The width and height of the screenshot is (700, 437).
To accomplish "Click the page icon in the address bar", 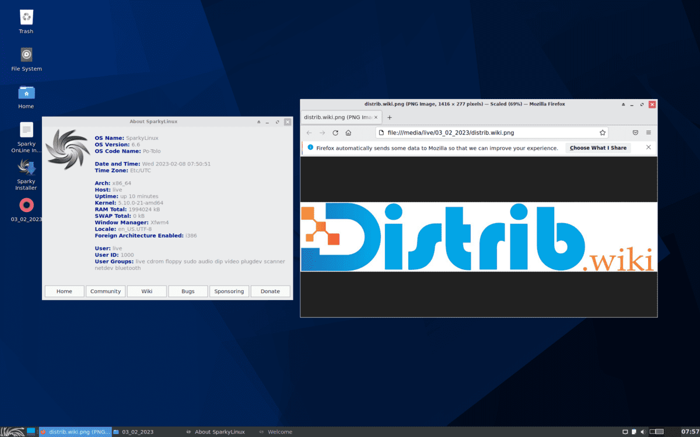I will pyautogui.click(x=381, y=133).
